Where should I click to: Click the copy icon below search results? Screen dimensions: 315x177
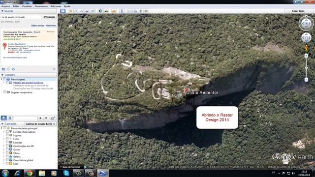point(8,69)
